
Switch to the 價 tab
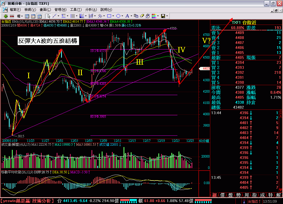[222, 195]
